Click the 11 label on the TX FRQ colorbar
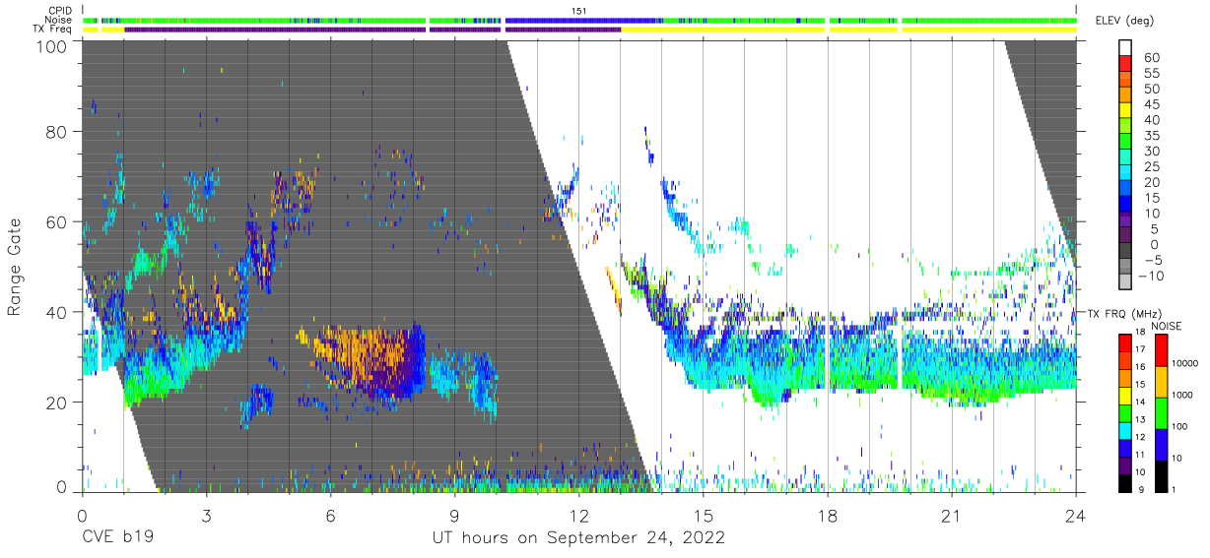Viewport: 1210px width, 558px height. 1138,455
